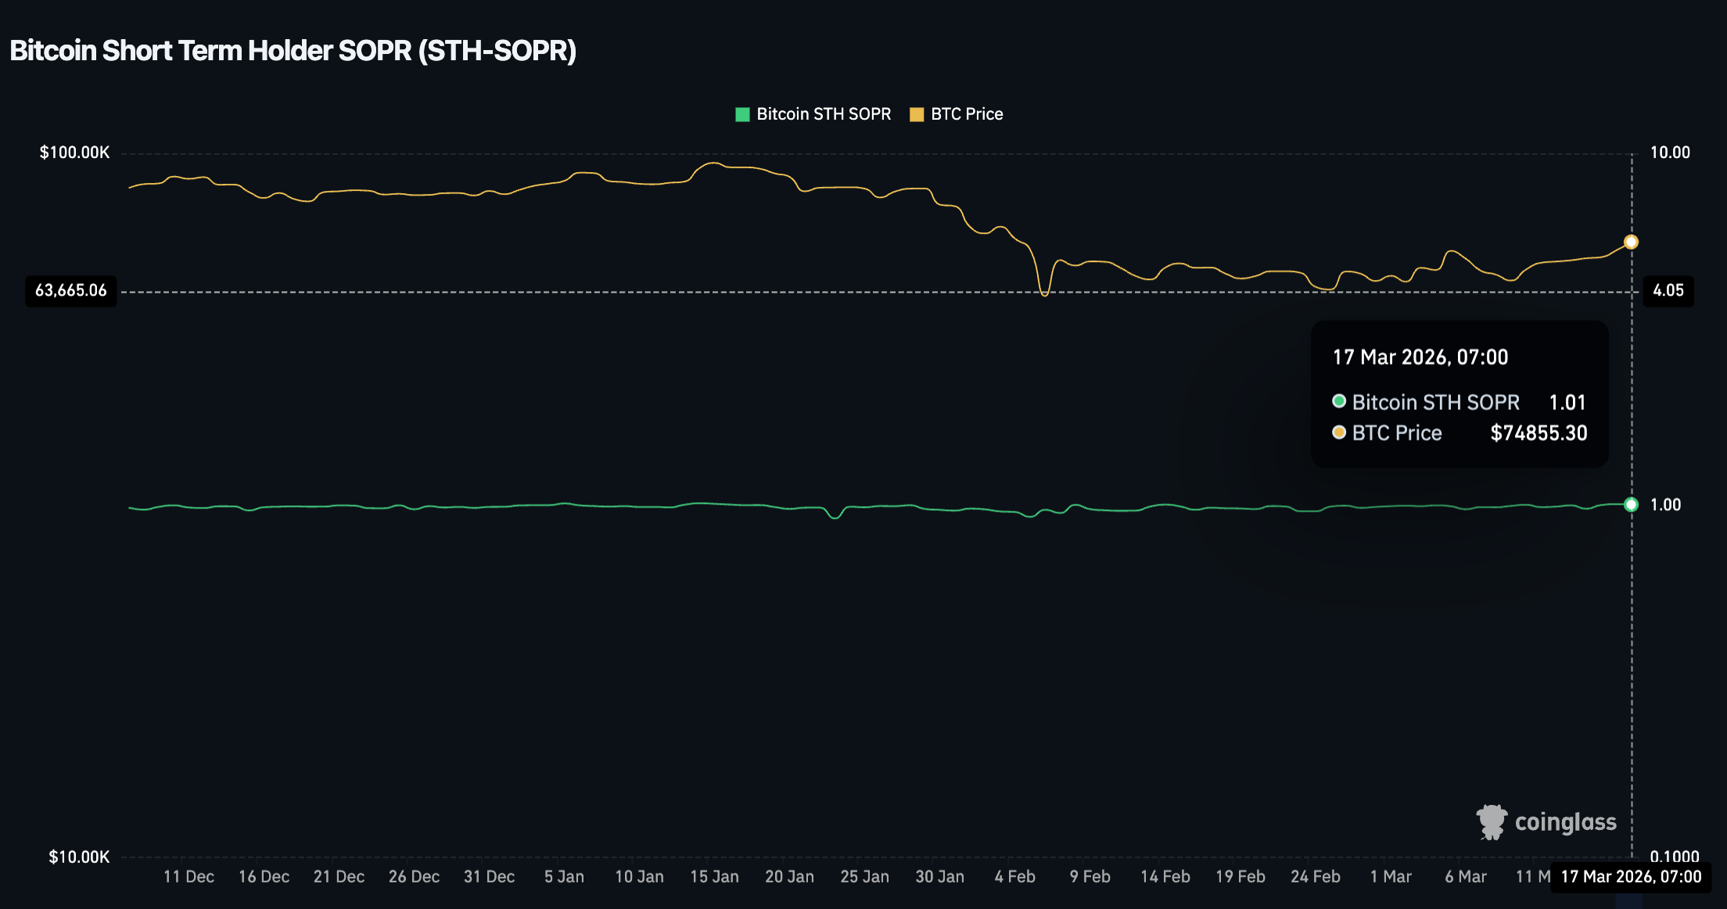This screenshot has height=909, width=1727.
Task: Click the 15 Jan date tick
Action: pyautogui.click(x=714, y=877)
